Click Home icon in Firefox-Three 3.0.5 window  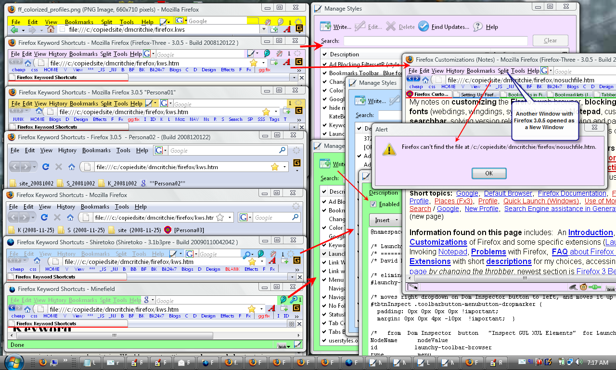coord(28,63)
